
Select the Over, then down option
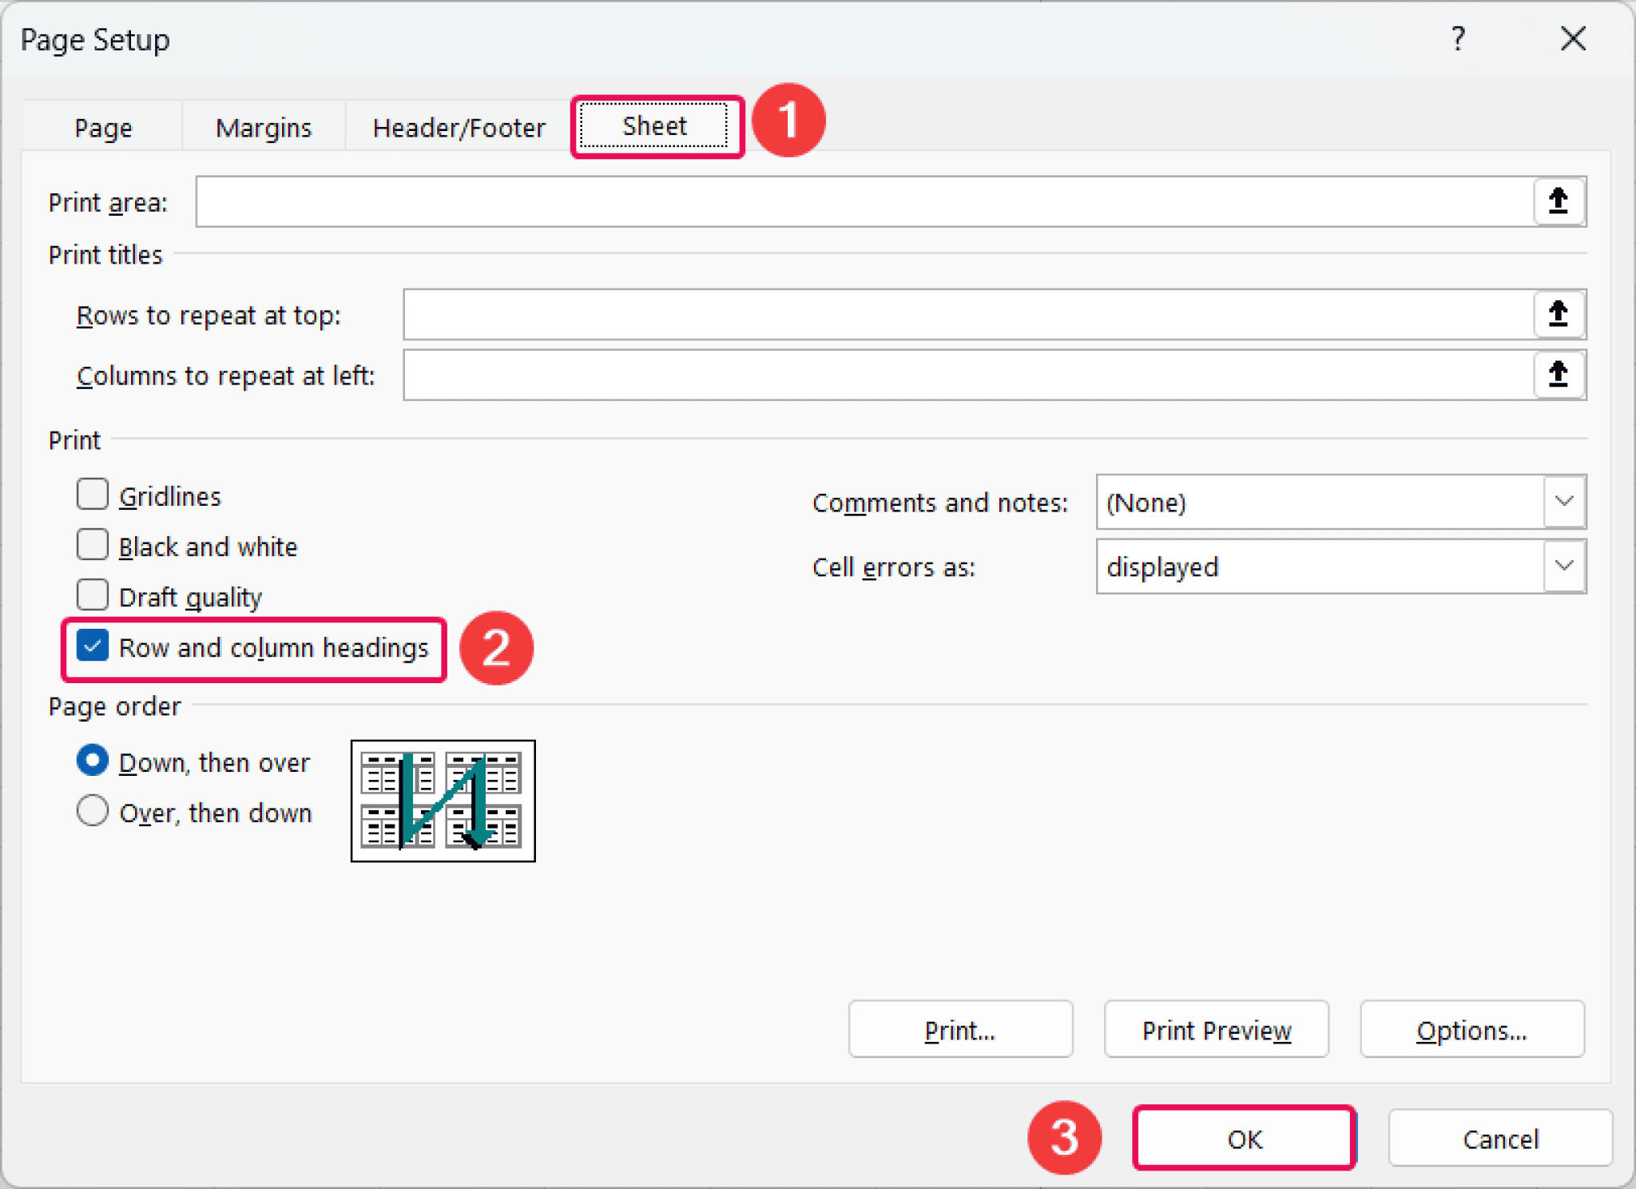tap(92, 811)
